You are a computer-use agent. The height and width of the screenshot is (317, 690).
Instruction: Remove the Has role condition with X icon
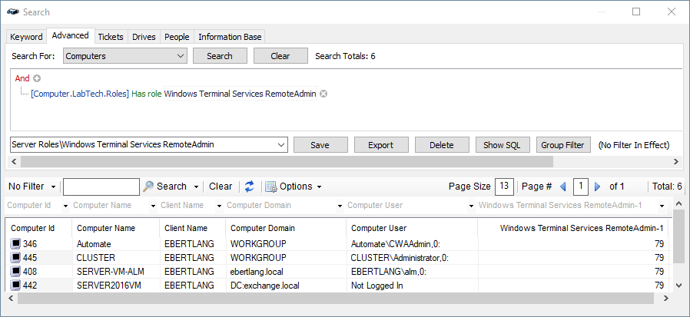(x=323, y=94)
